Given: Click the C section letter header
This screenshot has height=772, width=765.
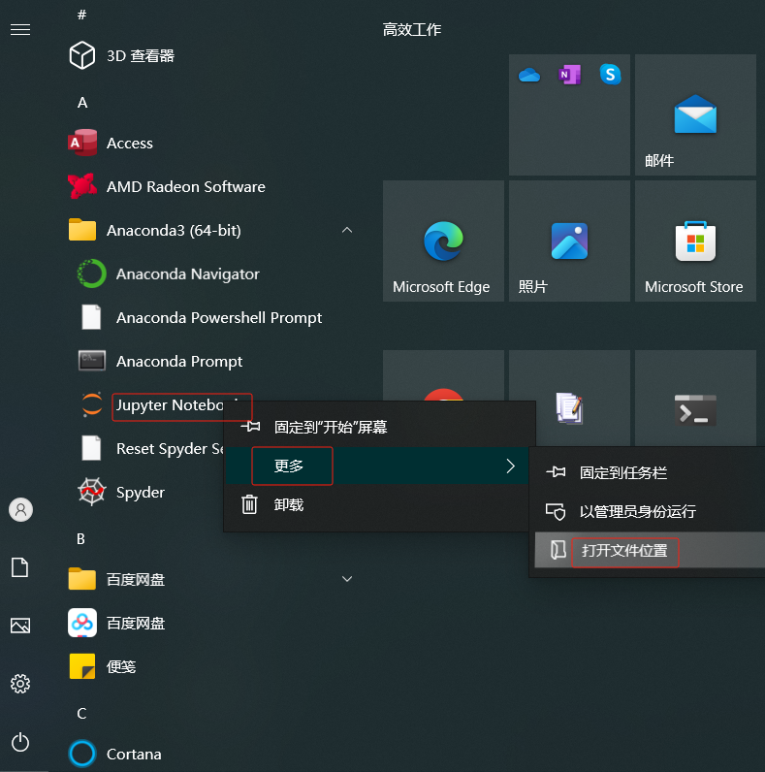Looking at the screenshot, I should 81,713.
